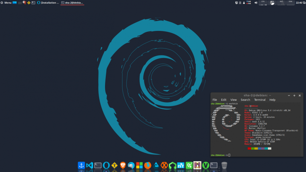Open the Cinnamon Menu button

(6, 2)
